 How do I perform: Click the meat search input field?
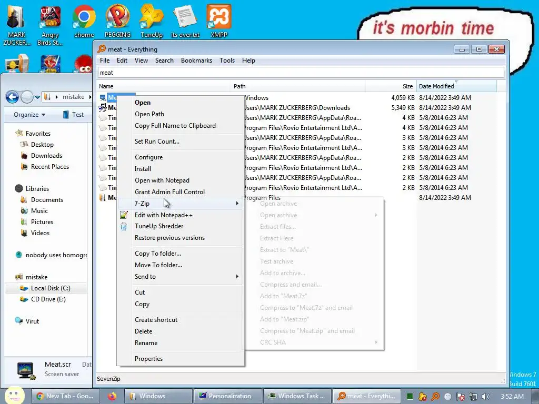tap(301, 73)
